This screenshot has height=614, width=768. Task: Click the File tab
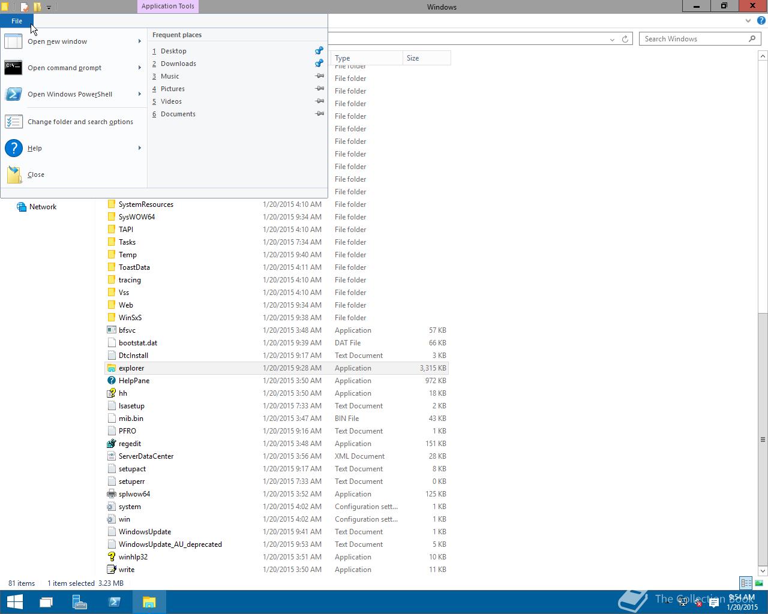coord(17,21)
